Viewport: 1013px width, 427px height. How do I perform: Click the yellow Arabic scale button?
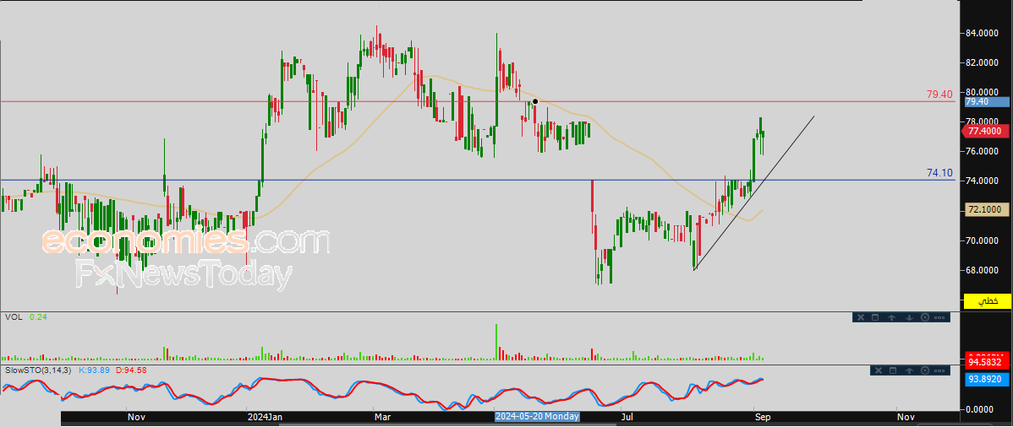[987, 301]
